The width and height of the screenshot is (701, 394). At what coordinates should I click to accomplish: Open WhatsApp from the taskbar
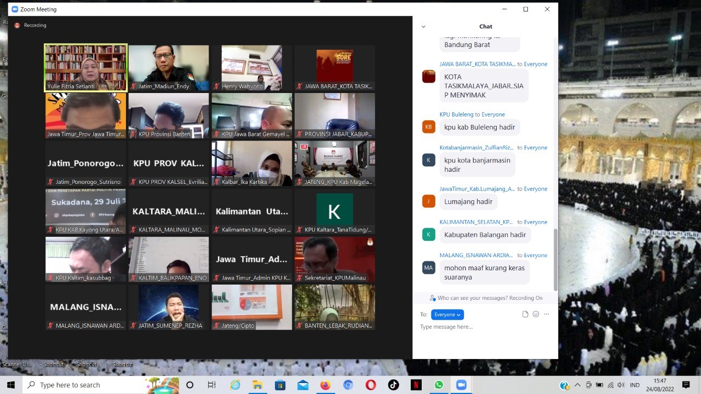[x=439, y=385]
